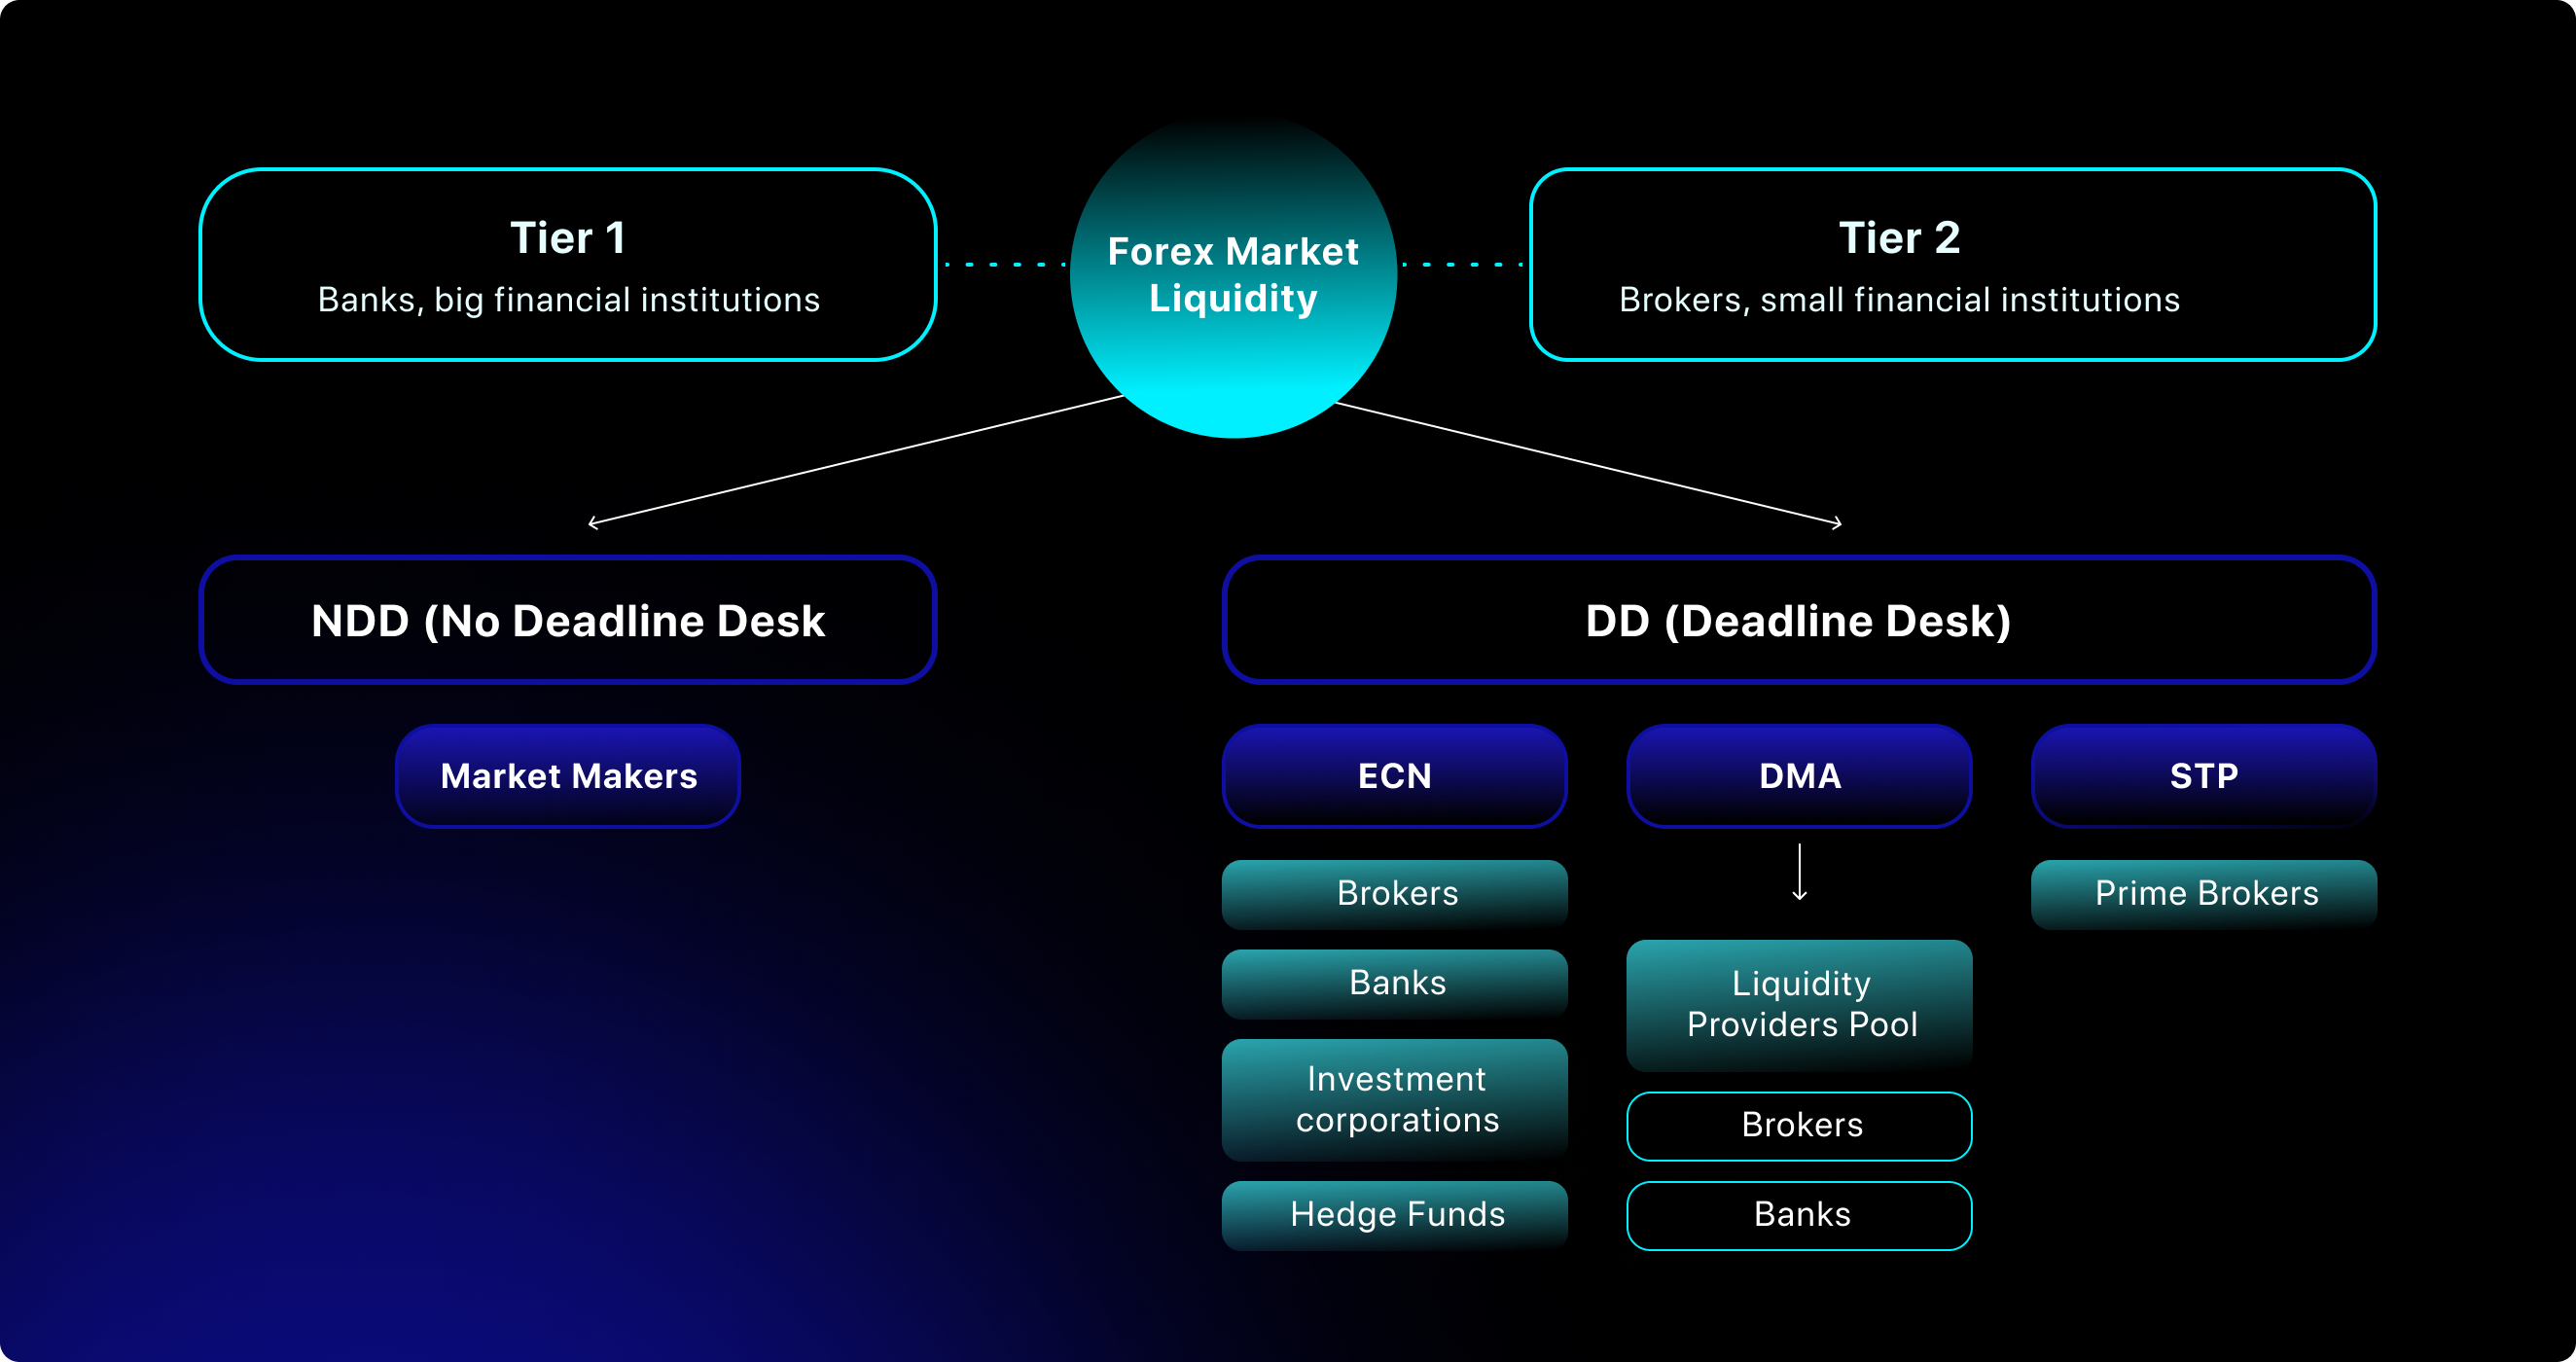Open the ECN category box
Screen dimensions: 2576x1362
1394,776
